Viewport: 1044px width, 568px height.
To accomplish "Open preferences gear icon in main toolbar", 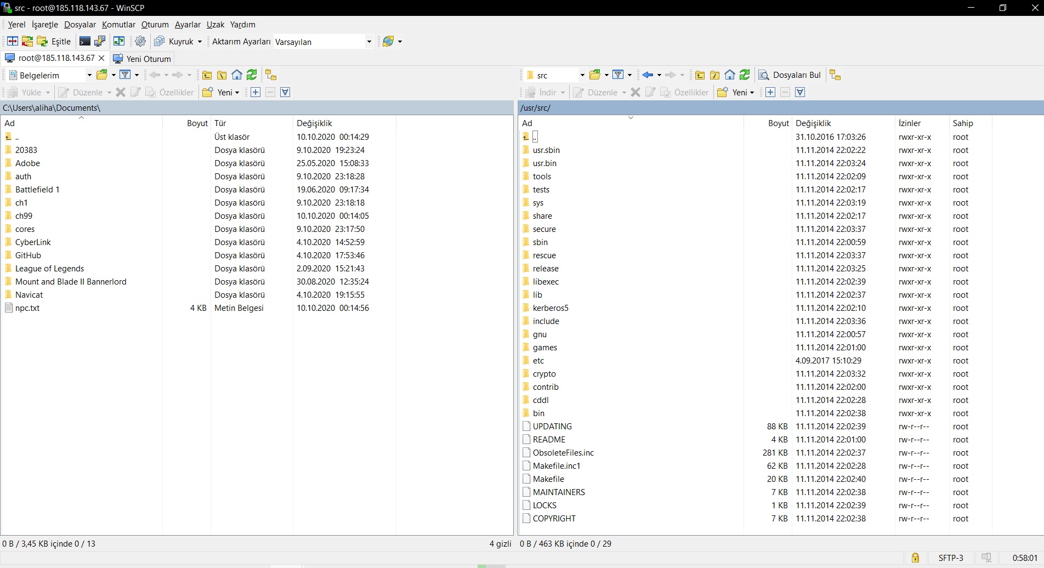I will pyautogui.click(x=140, y=41).
